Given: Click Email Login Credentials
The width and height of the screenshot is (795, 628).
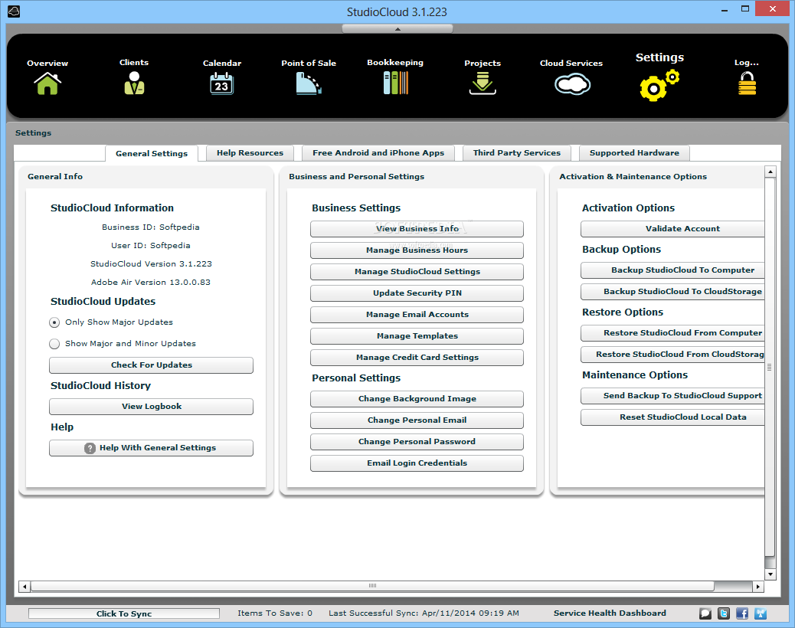Looking at the screenshot, I should point(417,463).
